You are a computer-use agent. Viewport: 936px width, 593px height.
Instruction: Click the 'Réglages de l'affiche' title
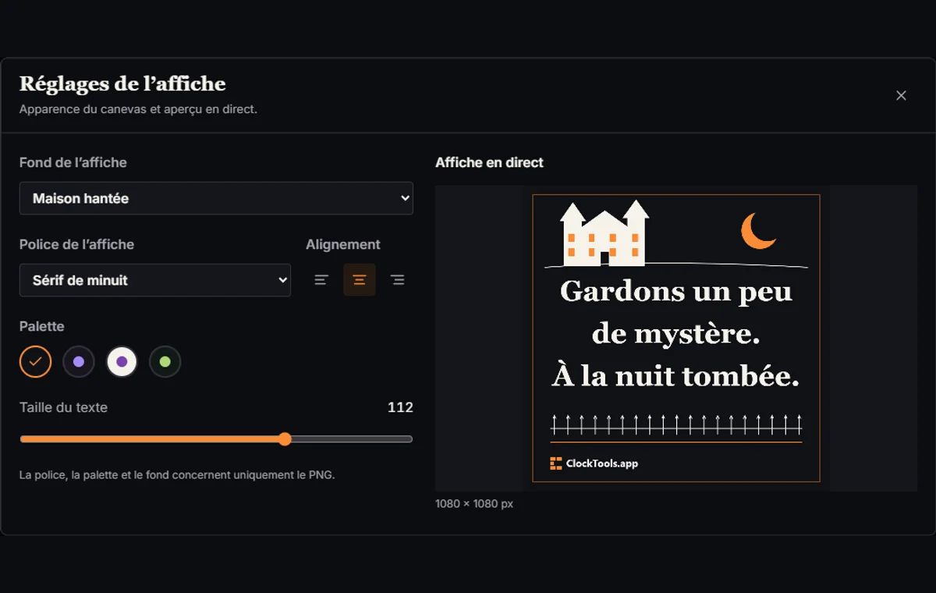click(x=122, y=83)
